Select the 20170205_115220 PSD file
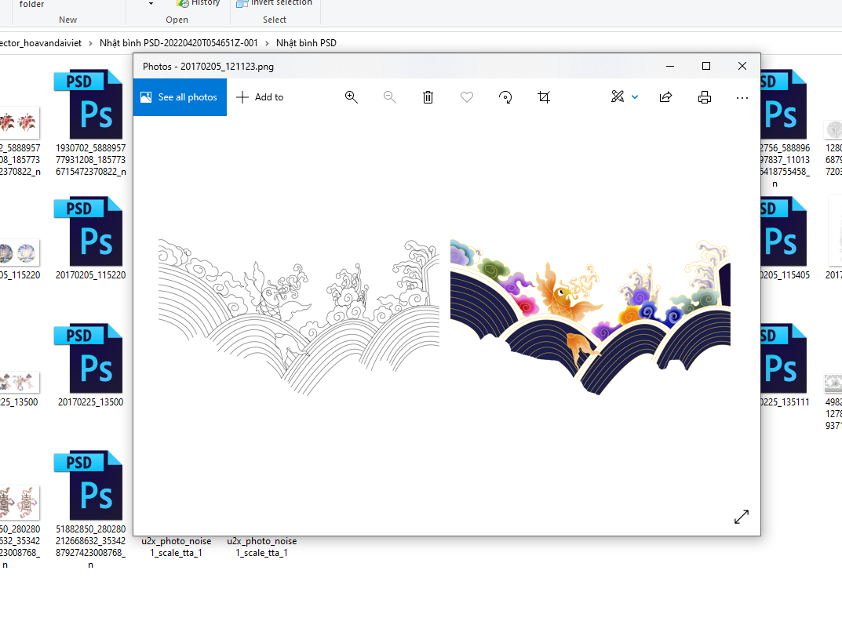The image size is (842, 625). click(89, 234)
